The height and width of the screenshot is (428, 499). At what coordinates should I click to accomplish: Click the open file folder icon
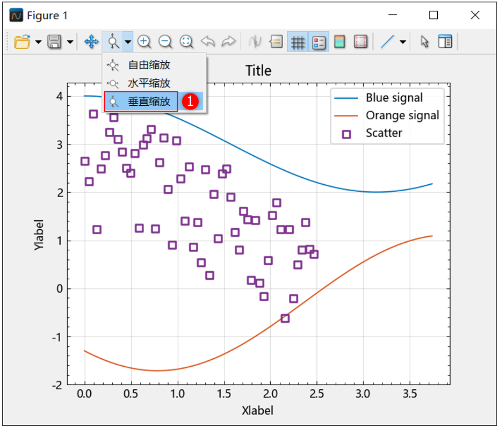[x=22, y=42]
